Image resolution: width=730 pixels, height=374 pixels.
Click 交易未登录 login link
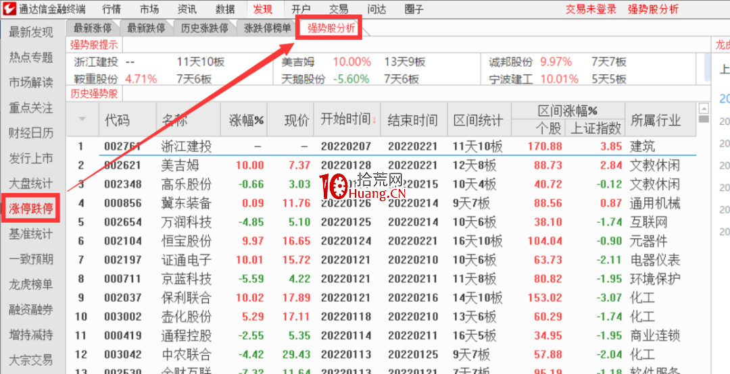point(591,9)
